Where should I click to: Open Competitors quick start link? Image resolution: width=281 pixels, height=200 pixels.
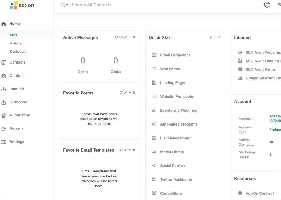coord(171,193)
